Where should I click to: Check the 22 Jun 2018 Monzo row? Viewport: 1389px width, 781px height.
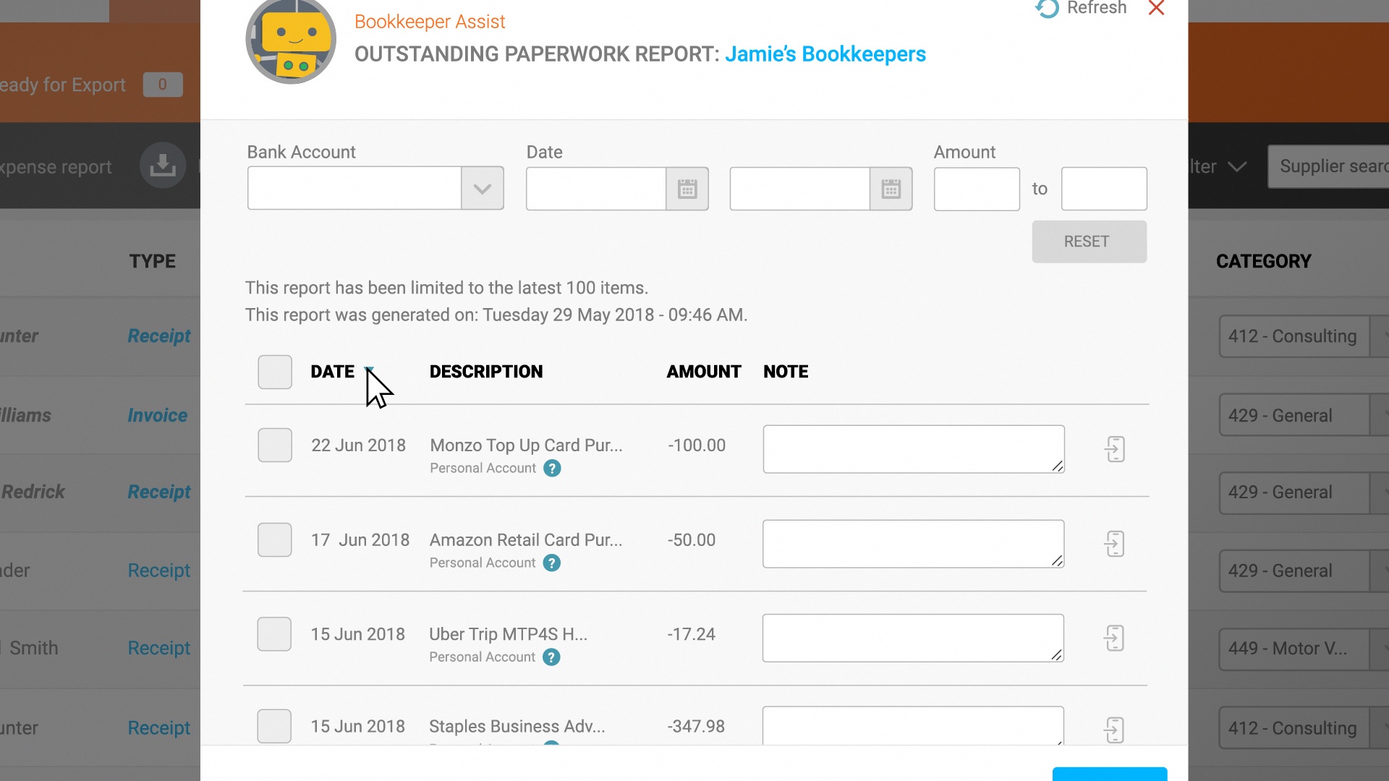point(275,445)
